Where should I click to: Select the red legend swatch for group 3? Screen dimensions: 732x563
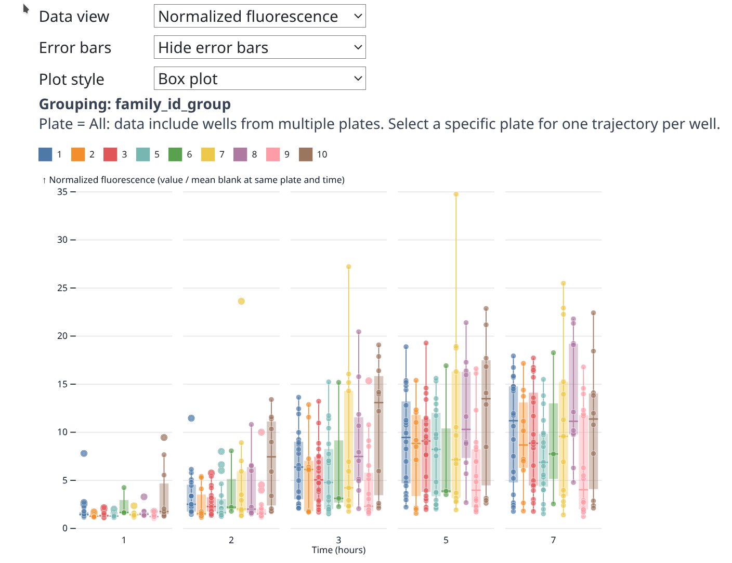[110, 154]
